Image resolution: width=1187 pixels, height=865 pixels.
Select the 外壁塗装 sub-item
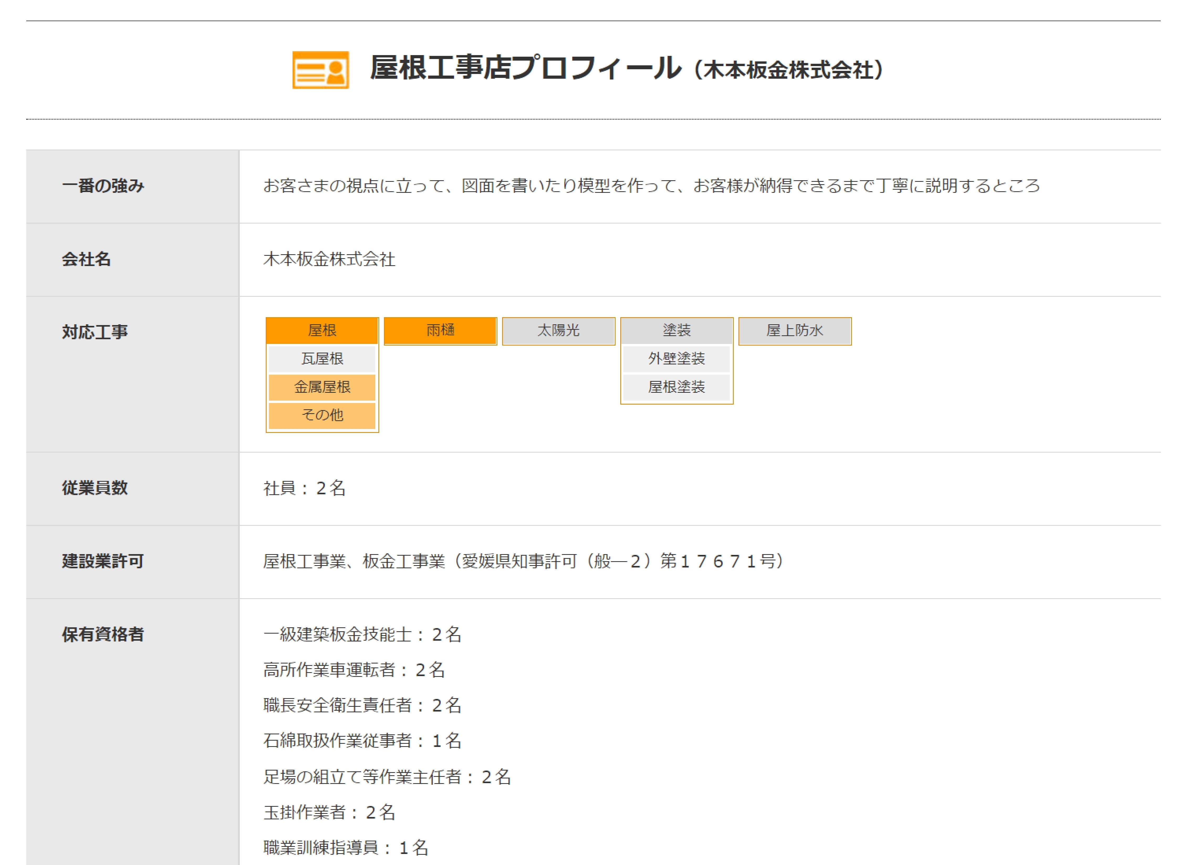click(x=676, y=359)
